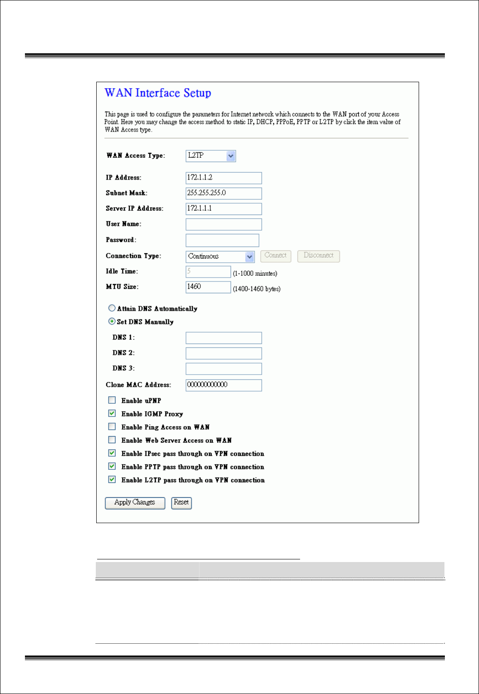Select Set DNS Manually radio button
Viewport: 479px width, 694px height.
click(x=112, y=321)
